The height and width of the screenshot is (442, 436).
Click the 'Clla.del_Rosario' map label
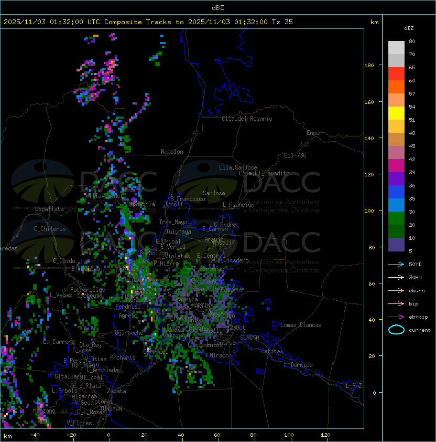click(247, 119)
